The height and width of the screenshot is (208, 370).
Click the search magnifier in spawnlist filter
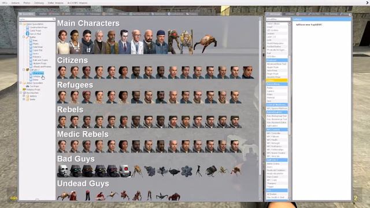(x=54, y=19)
